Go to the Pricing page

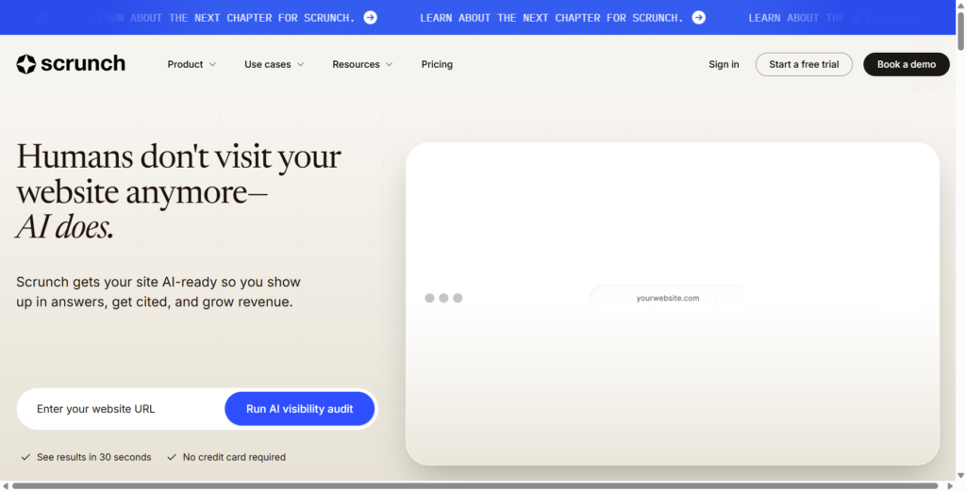tap(437, 64)
